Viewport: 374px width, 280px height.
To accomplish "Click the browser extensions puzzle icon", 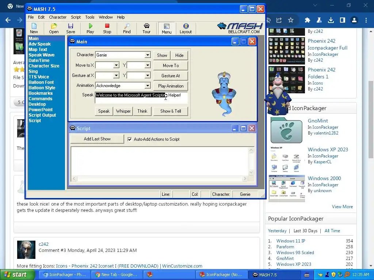I will pyautogui.click(x=308, y=20).
